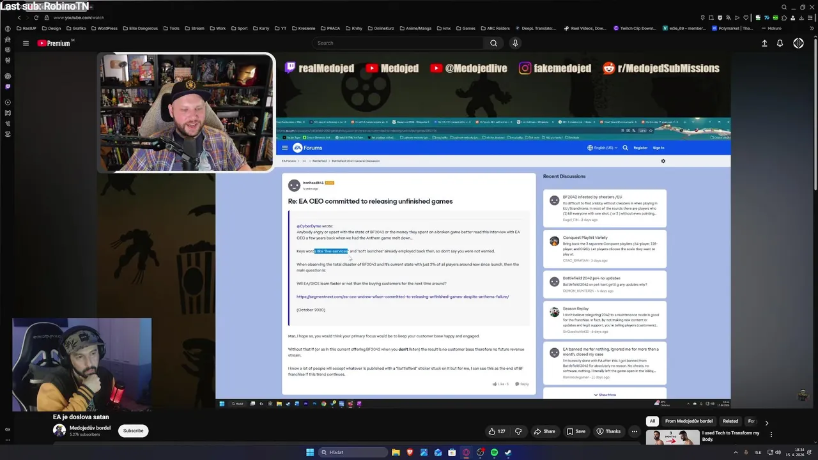818x460 pixels.
Task: Open the Stream bookmark folder
Action: pyautogui.click(x=194, y=28)
